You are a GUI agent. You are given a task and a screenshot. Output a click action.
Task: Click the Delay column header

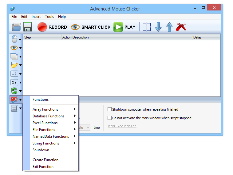(206, 37)
